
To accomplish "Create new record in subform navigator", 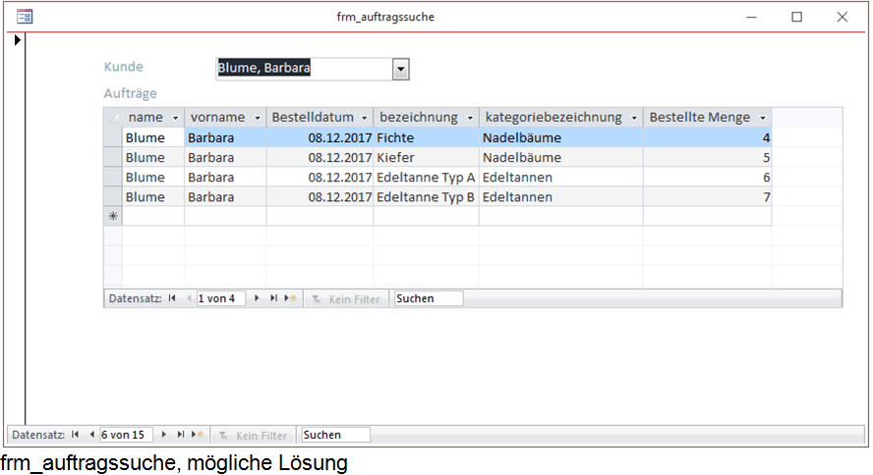I will click(290, 298).
